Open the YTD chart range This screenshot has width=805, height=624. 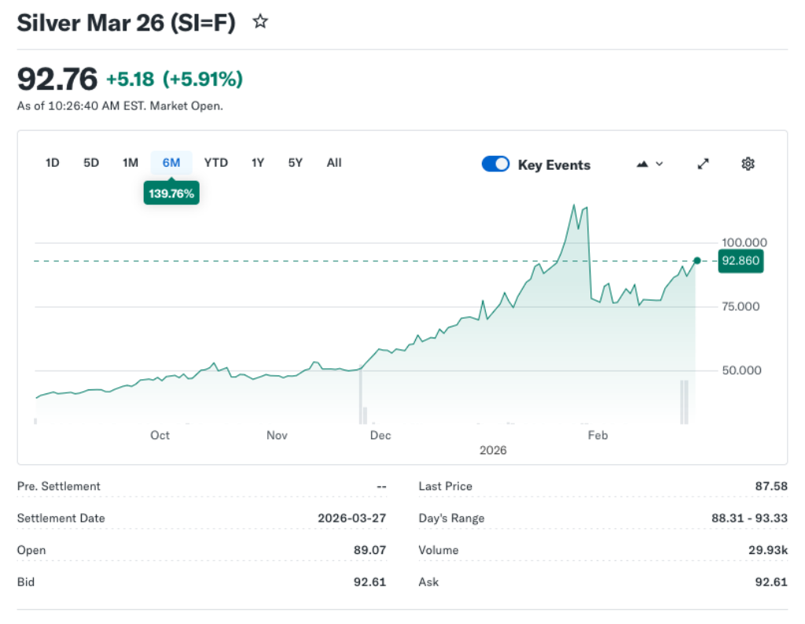tap(215, 163)
